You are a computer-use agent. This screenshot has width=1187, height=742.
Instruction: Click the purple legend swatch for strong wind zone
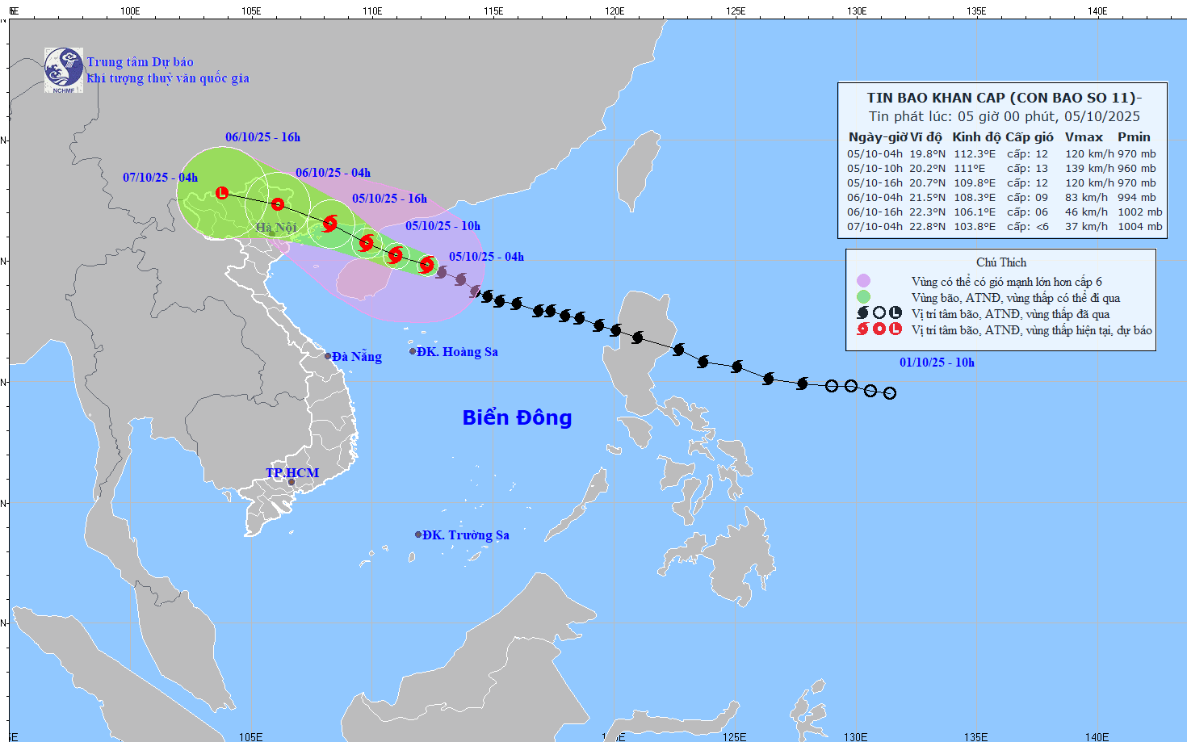[863, 281]
